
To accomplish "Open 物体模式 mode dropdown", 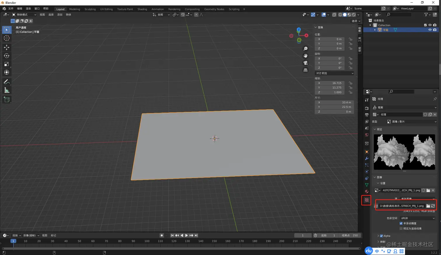I will pos(24,15).
